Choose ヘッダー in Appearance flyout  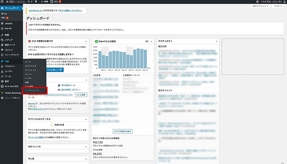[29, 78]
